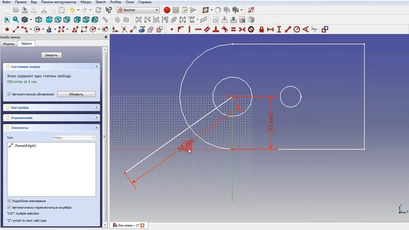Viewport: 409px width, 230px height.
Task: Apply the tangent constraint
Action: click(224, 29)
